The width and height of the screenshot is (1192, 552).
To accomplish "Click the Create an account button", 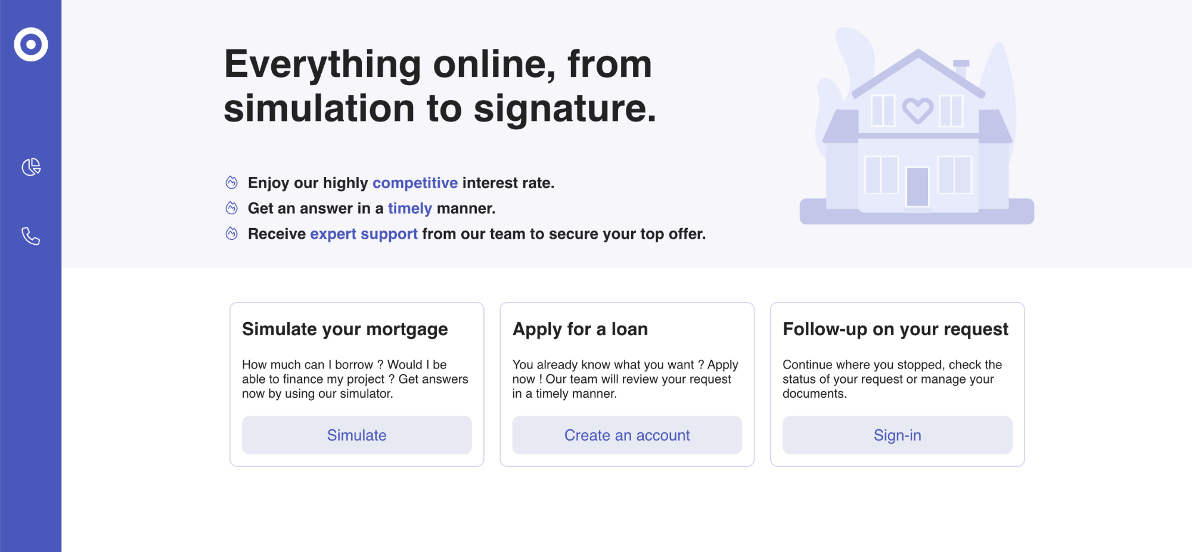I will point(627,435).
